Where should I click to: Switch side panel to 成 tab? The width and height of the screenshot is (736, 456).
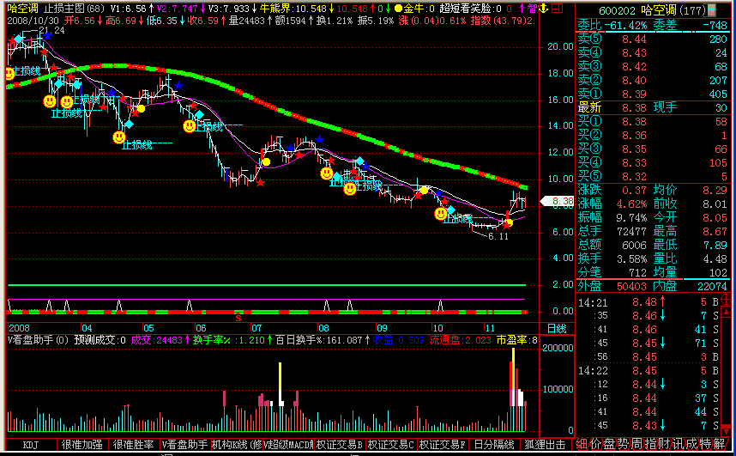691,444
